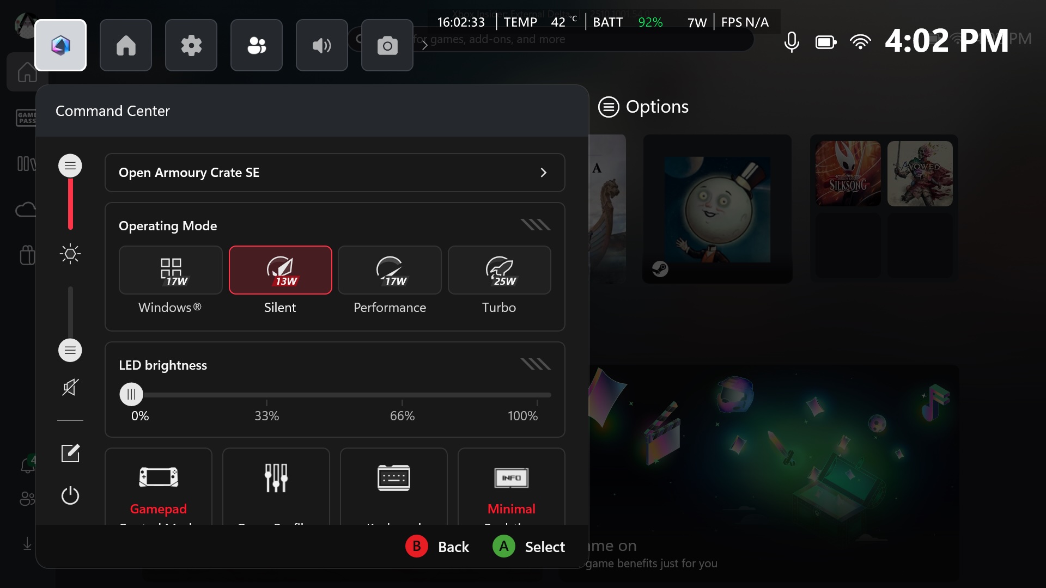Open the Silksong game thumbnail
This screenshot has width=1046, height=588.
click(x=848, y=174)
